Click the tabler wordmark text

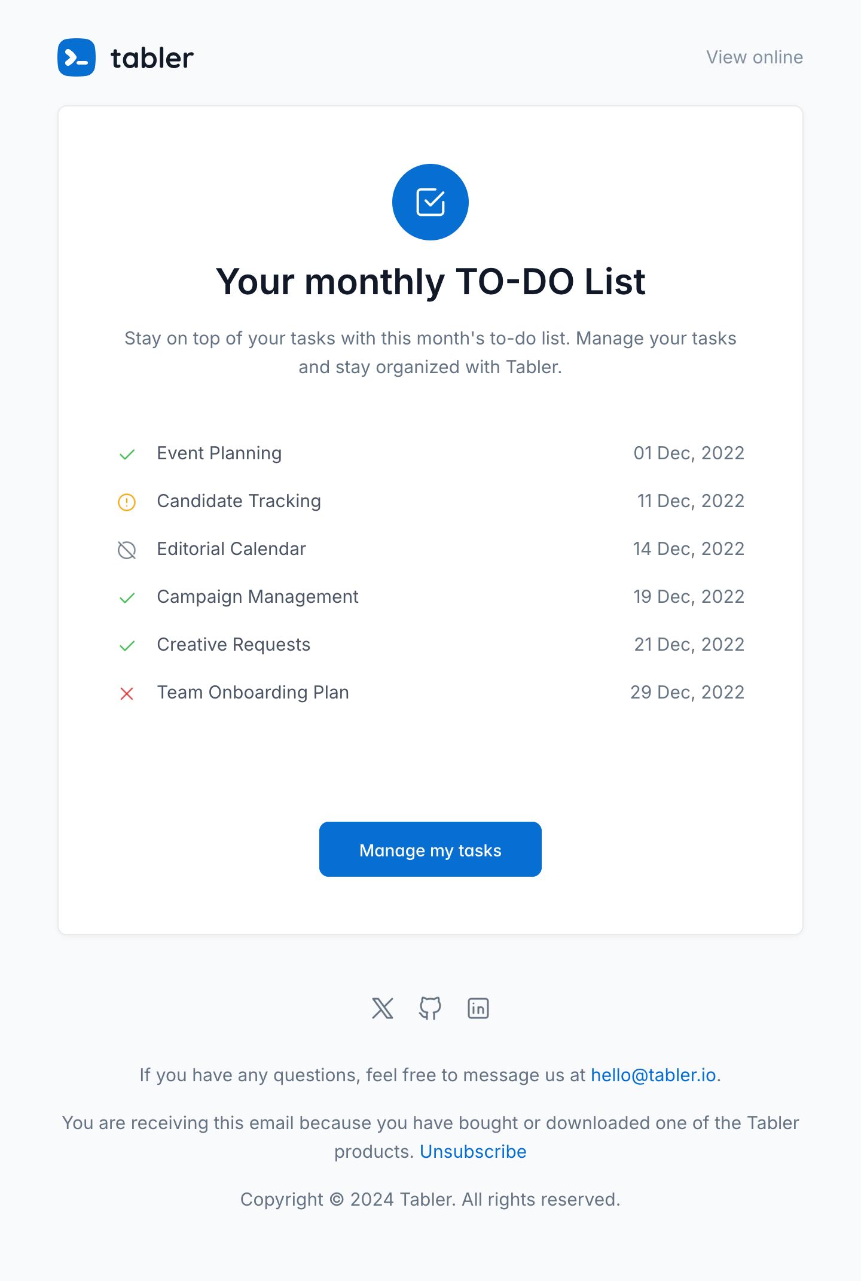152,58
